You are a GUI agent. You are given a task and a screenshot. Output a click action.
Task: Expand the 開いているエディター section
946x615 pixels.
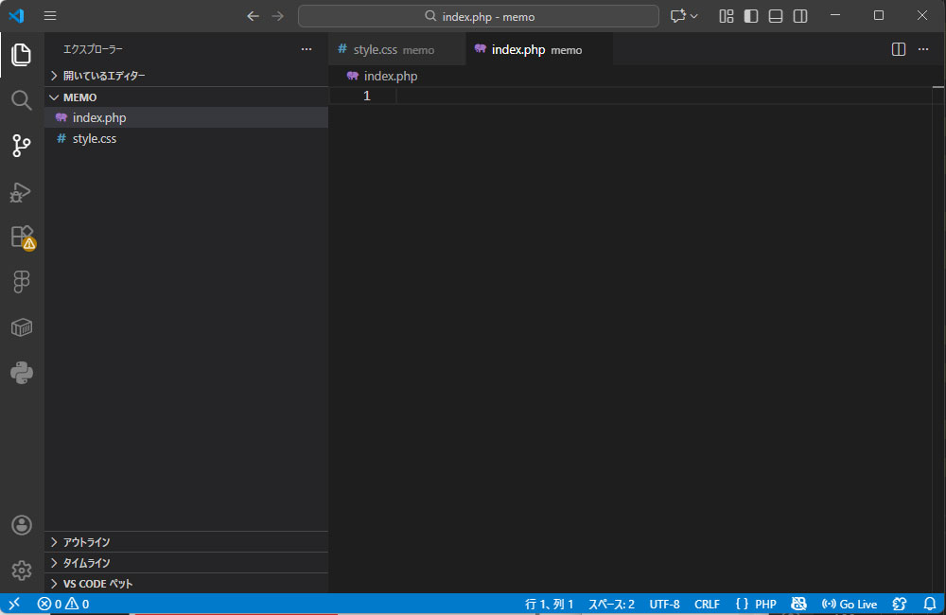pos(104,76)
